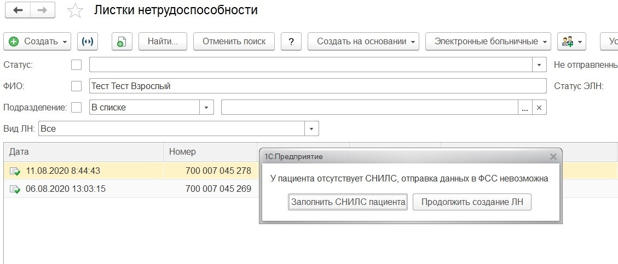Expand the Вид ЛН dropdown list
The width and height of the screenshot is (618, 264).
pos(312,129)
